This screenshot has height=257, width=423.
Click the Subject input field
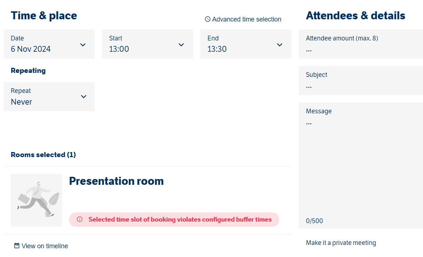361,81
